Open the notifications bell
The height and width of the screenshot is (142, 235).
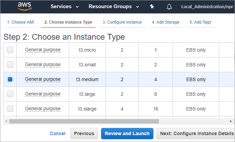(169, 7)
